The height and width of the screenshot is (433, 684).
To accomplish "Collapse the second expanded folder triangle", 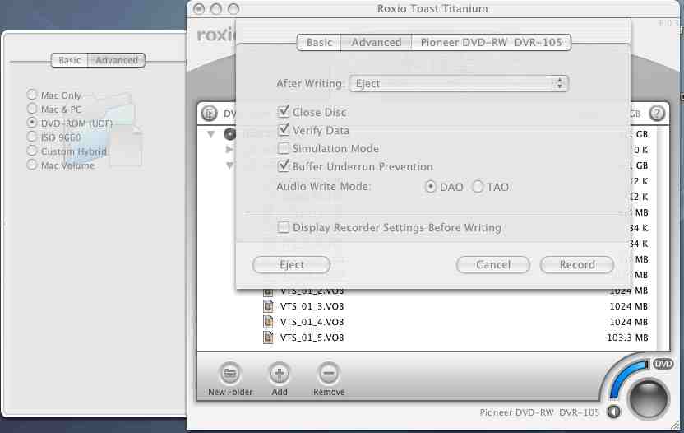I will point(229,165).
